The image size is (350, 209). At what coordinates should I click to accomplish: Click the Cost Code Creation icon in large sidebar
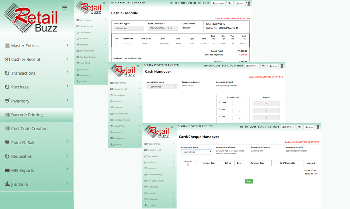click(x=7, y=128)
